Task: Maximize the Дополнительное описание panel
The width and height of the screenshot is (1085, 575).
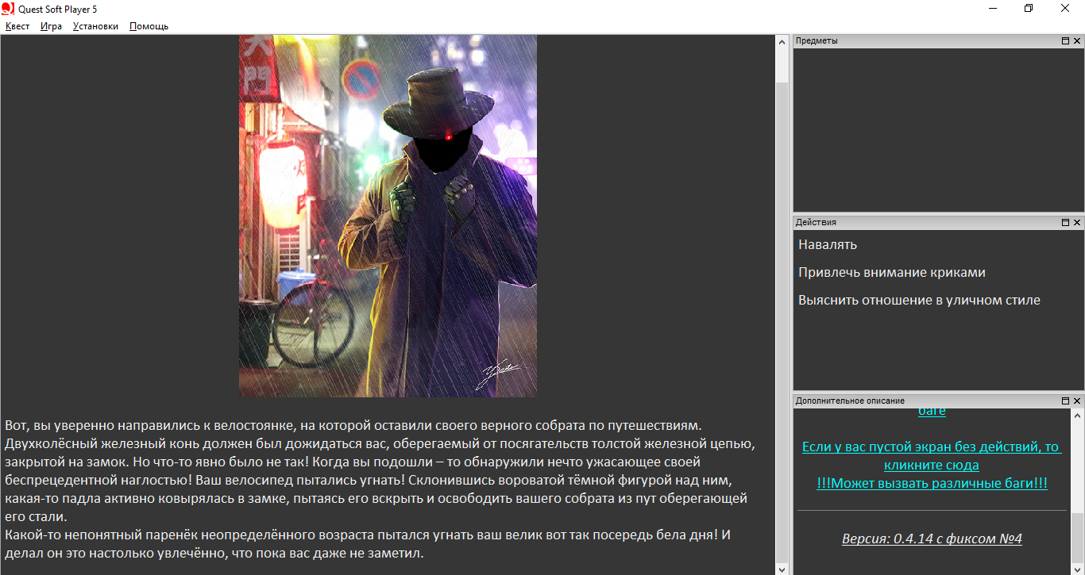Action: pos(1065,401)
